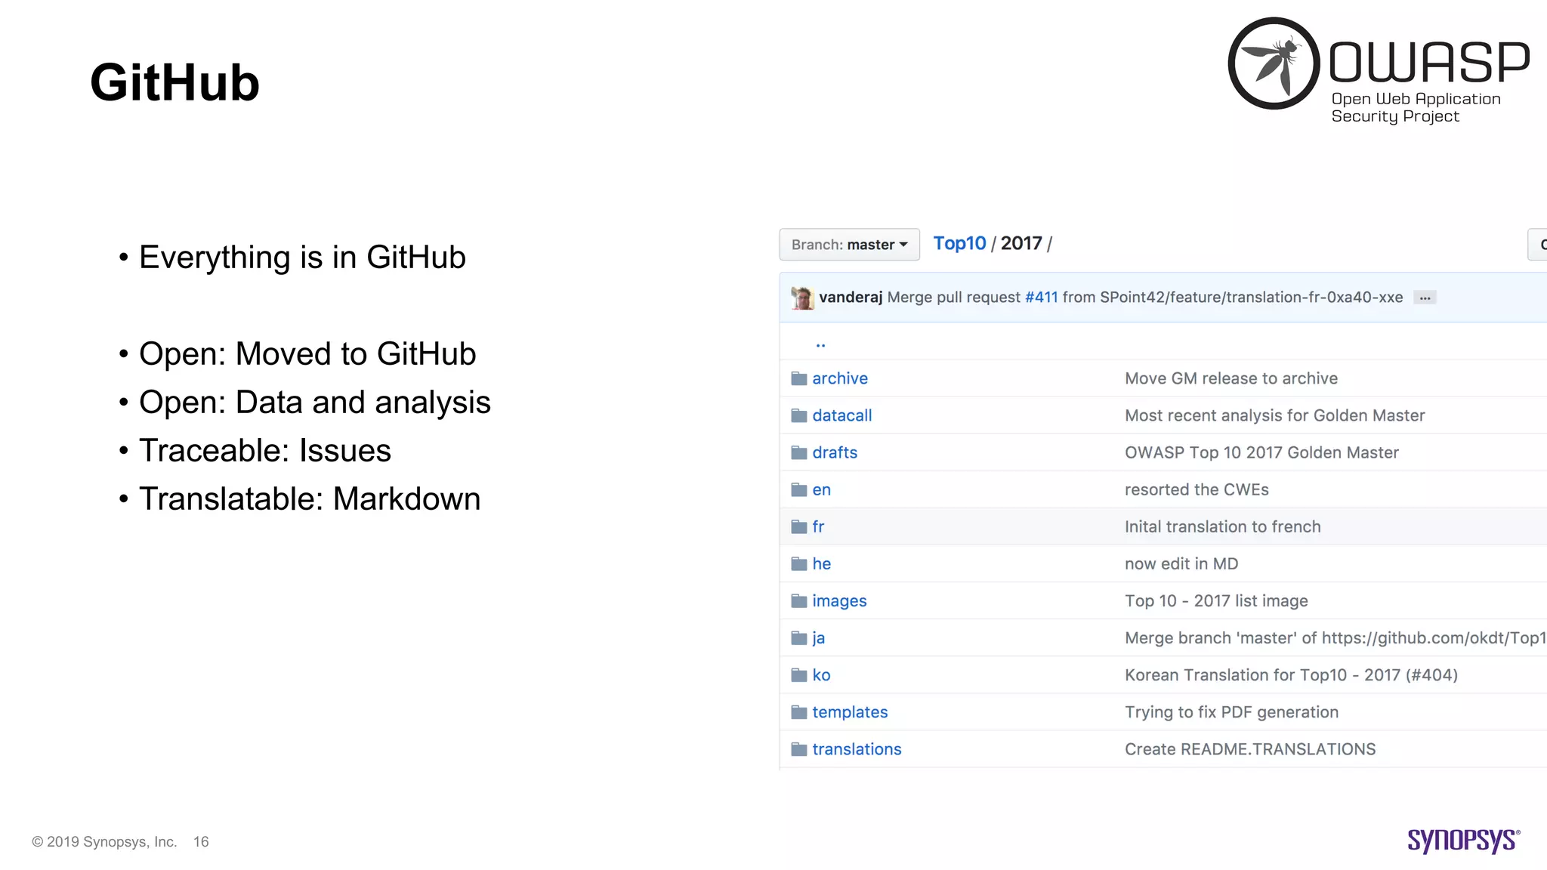This screenshot has height=870, width=1547.
Task: Open the Branch: master dropdown
Action: 849,245
